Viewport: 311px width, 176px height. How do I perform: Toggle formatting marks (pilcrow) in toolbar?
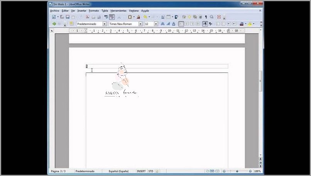coord(206,17)
